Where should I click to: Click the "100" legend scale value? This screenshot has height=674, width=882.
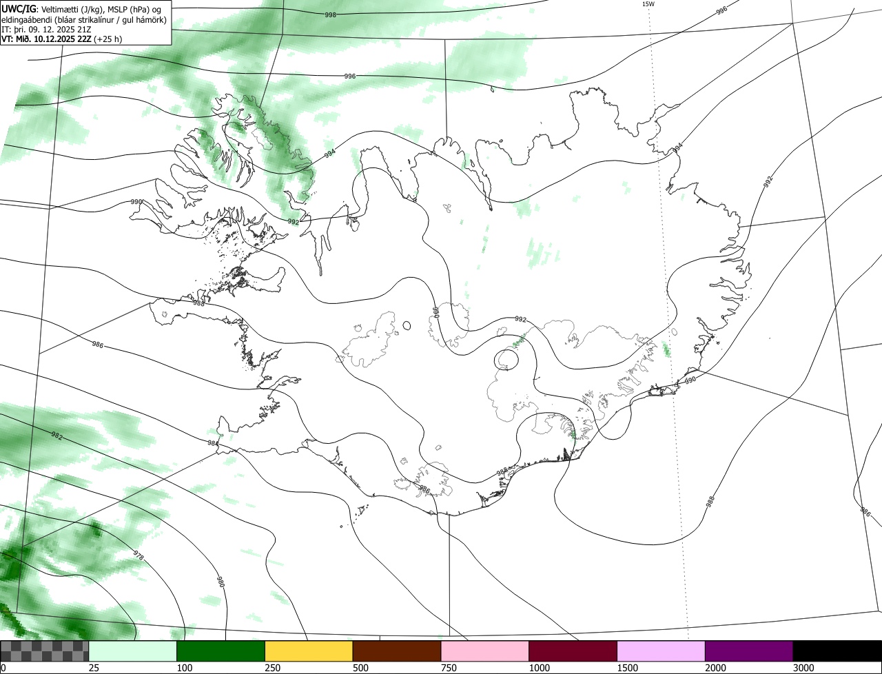(x=185, y=668)
